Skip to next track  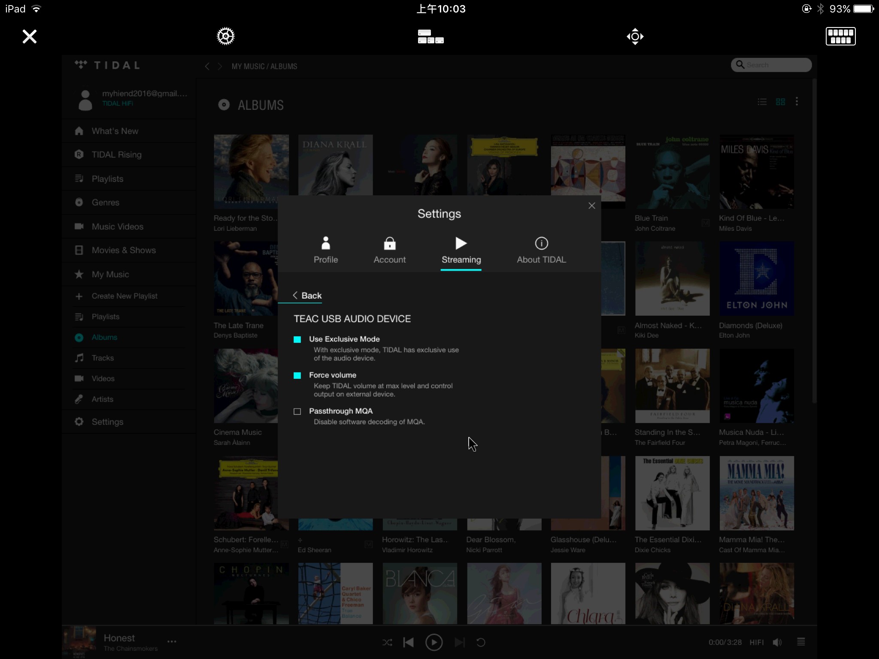pyautogui.click(x=459, y=642)
